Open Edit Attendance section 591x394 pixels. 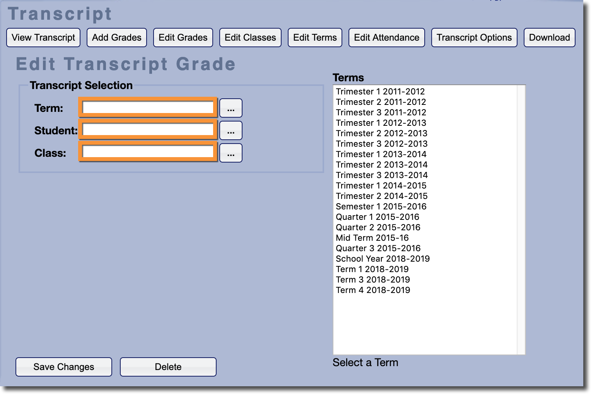pos(386,38)
